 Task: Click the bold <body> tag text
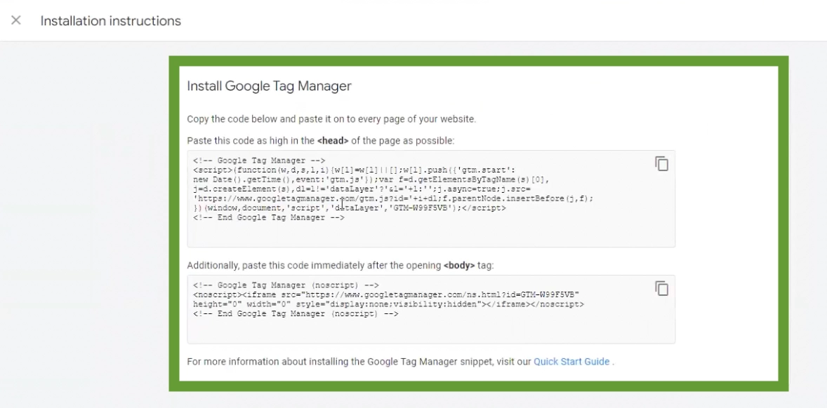459,266
